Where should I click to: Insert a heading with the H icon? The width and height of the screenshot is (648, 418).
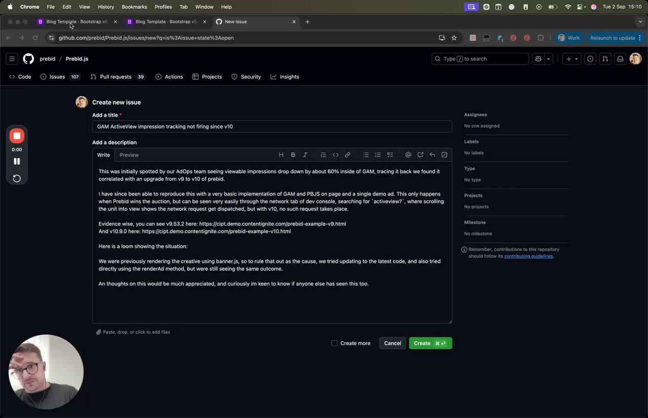click(x=281, y=155)
